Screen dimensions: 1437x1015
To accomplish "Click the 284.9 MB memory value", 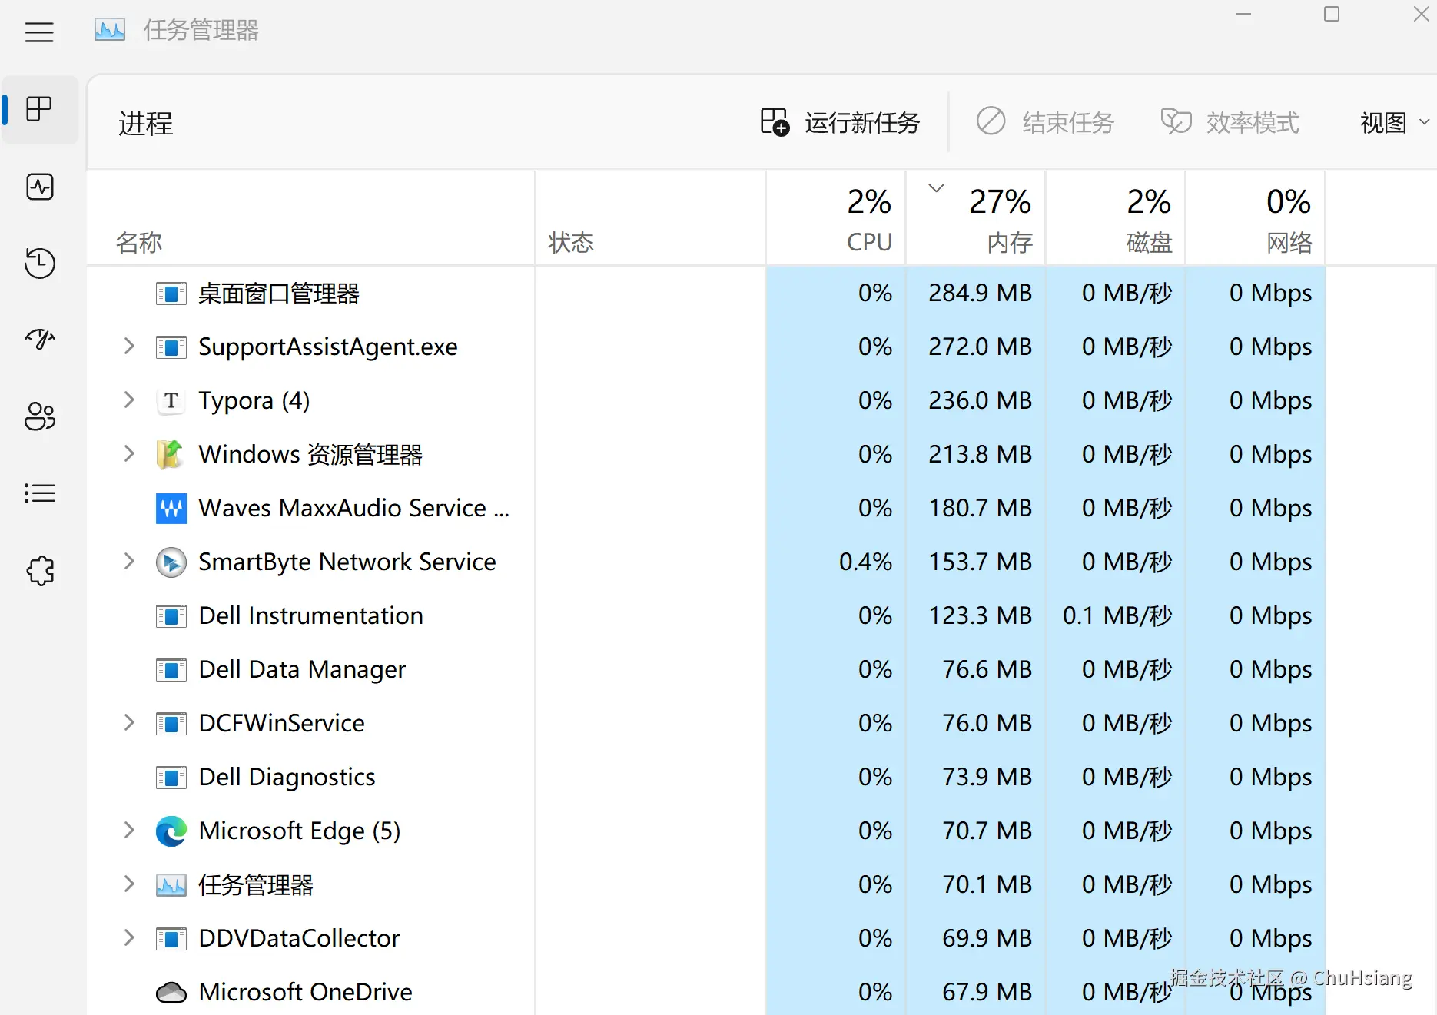I will point(980,293).
